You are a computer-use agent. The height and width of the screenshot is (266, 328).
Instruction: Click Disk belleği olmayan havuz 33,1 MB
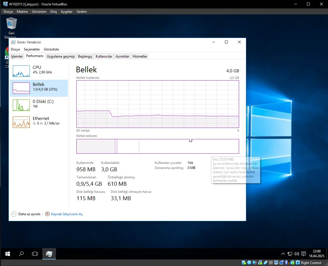(x=121, y=198)
